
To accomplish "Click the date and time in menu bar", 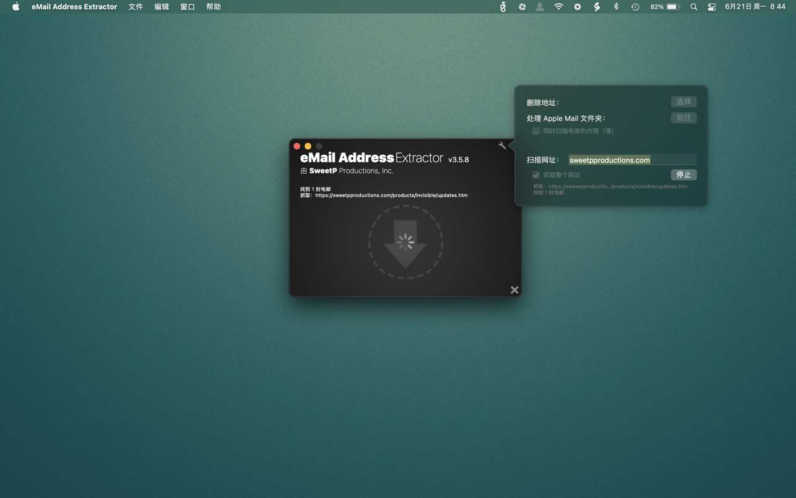I will tap(755, 7).
